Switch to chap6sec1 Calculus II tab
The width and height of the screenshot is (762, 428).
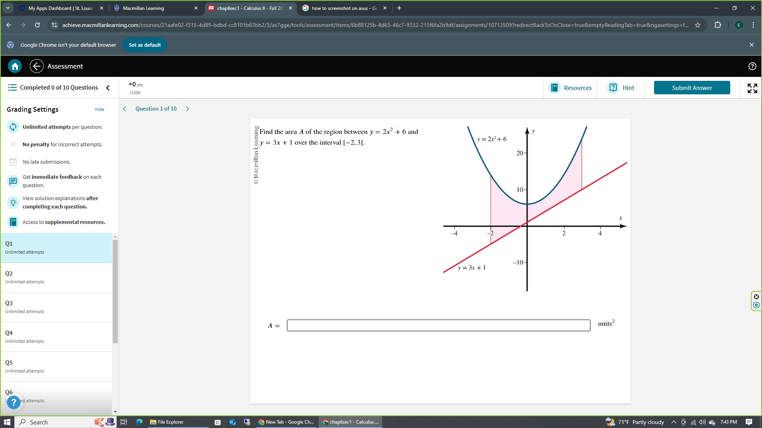(250, 8)
